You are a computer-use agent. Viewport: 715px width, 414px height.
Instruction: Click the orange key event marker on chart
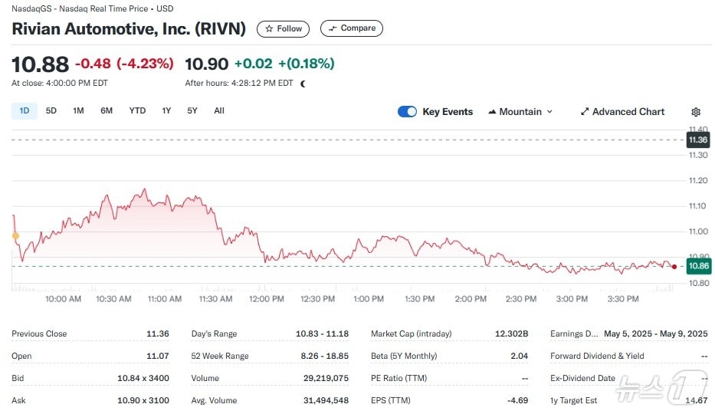coord(15,236)
